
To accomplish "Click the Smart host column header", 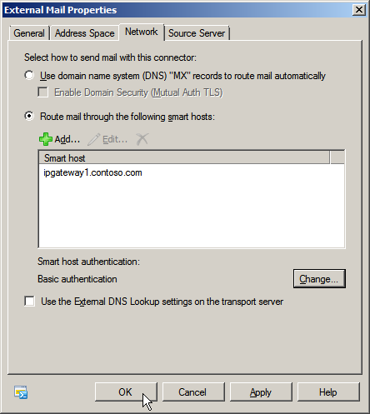I will 184,157.
